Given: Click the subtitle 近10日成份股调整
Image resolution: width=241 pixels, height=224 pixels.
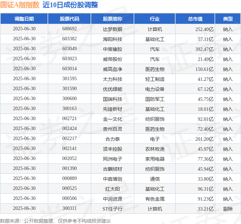Looking at the screenshot, I should (x=70, y=5).
